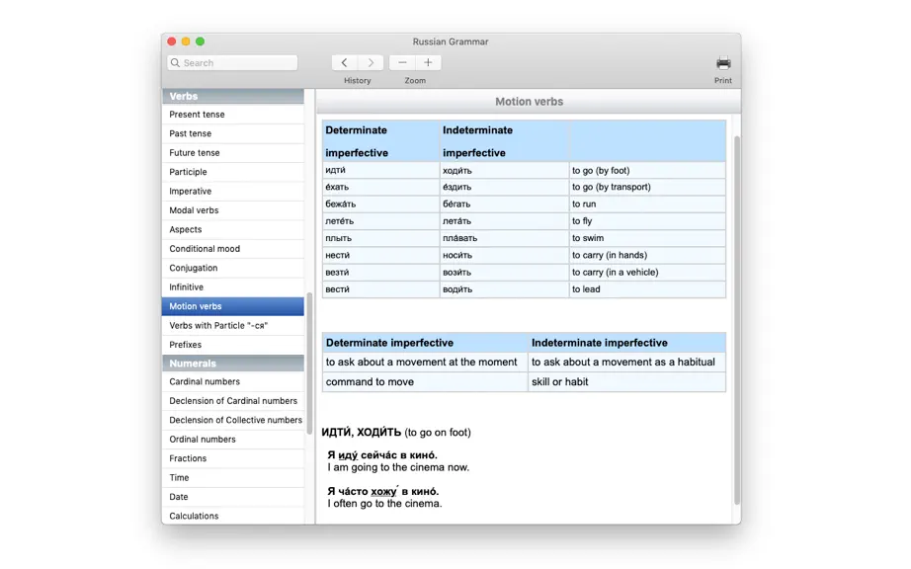Select Fractions in the sidebar
Image resolution: width=911 pixels, height=569 pixels.
click(233, 458)
